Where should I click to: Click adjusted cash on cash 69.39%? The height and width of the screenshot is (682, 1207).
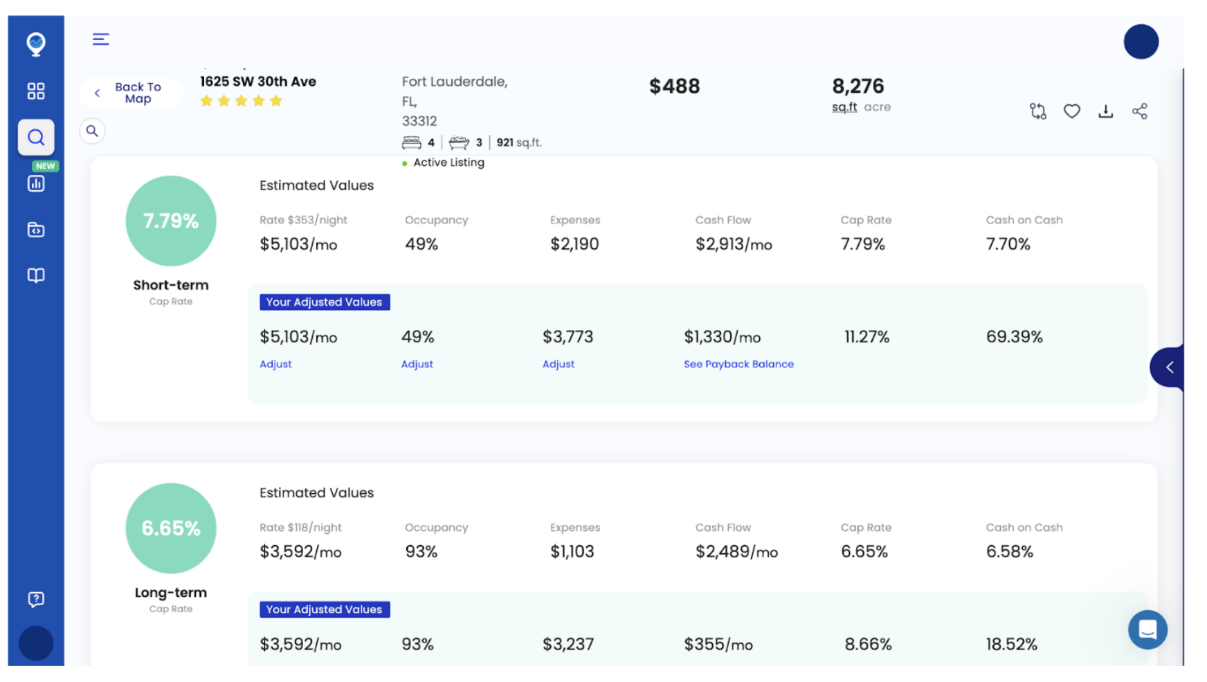[x=1014, y=337]
